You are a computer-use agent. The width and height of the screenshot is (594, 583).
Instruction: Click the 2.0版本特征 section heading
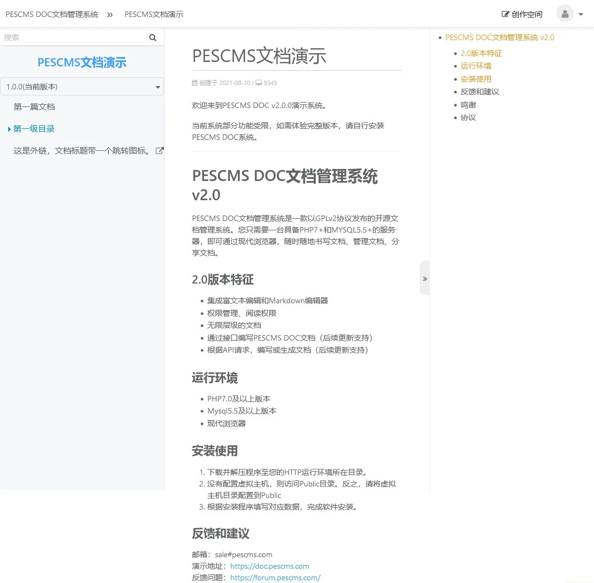(x=223, y=280)
